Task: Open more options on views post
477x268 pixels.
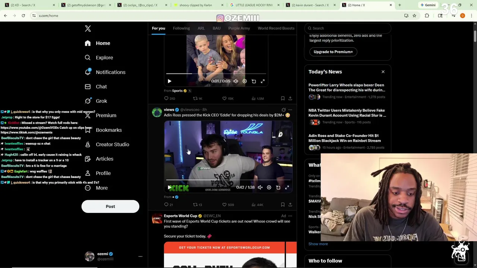Action: (290, 110)
